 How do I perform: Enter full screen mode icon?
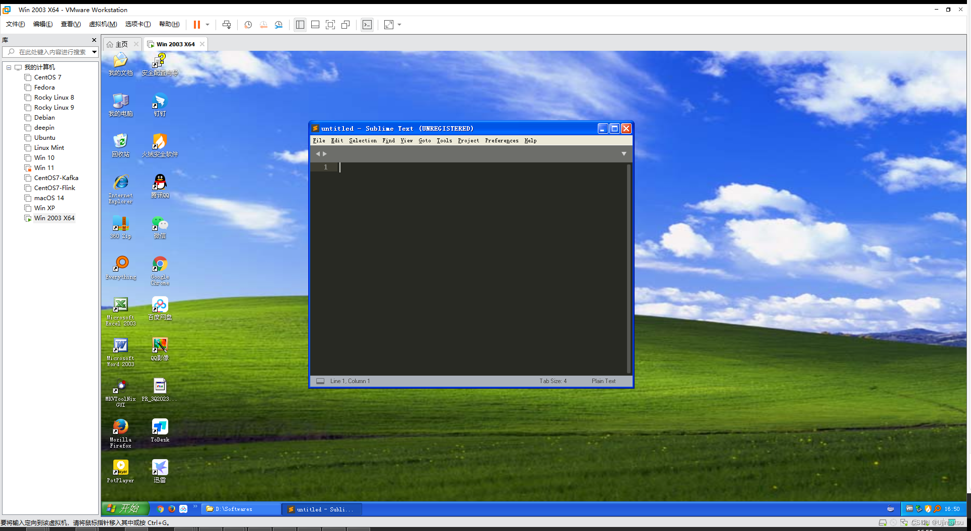[330, 25]
